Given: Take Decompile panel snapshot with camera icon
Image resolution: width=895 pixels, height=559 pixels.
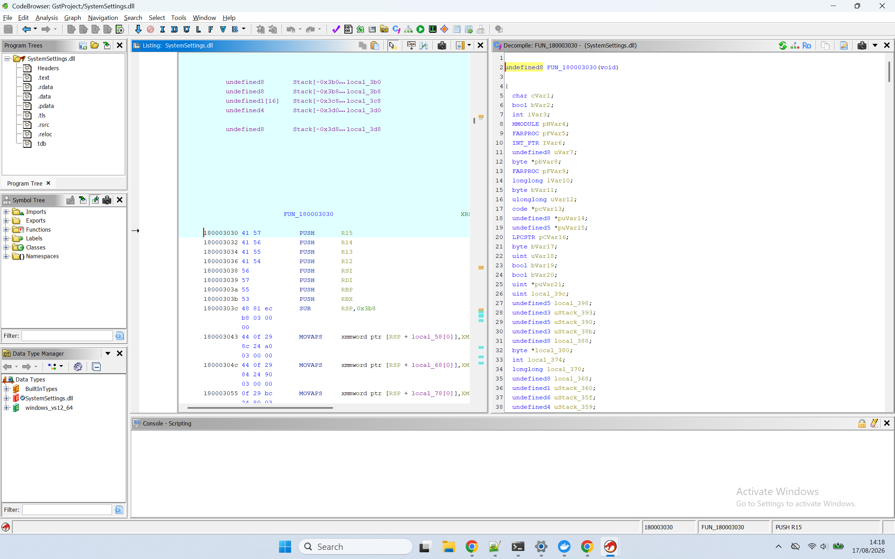Looking at the screenshot, I should [862, 45].
